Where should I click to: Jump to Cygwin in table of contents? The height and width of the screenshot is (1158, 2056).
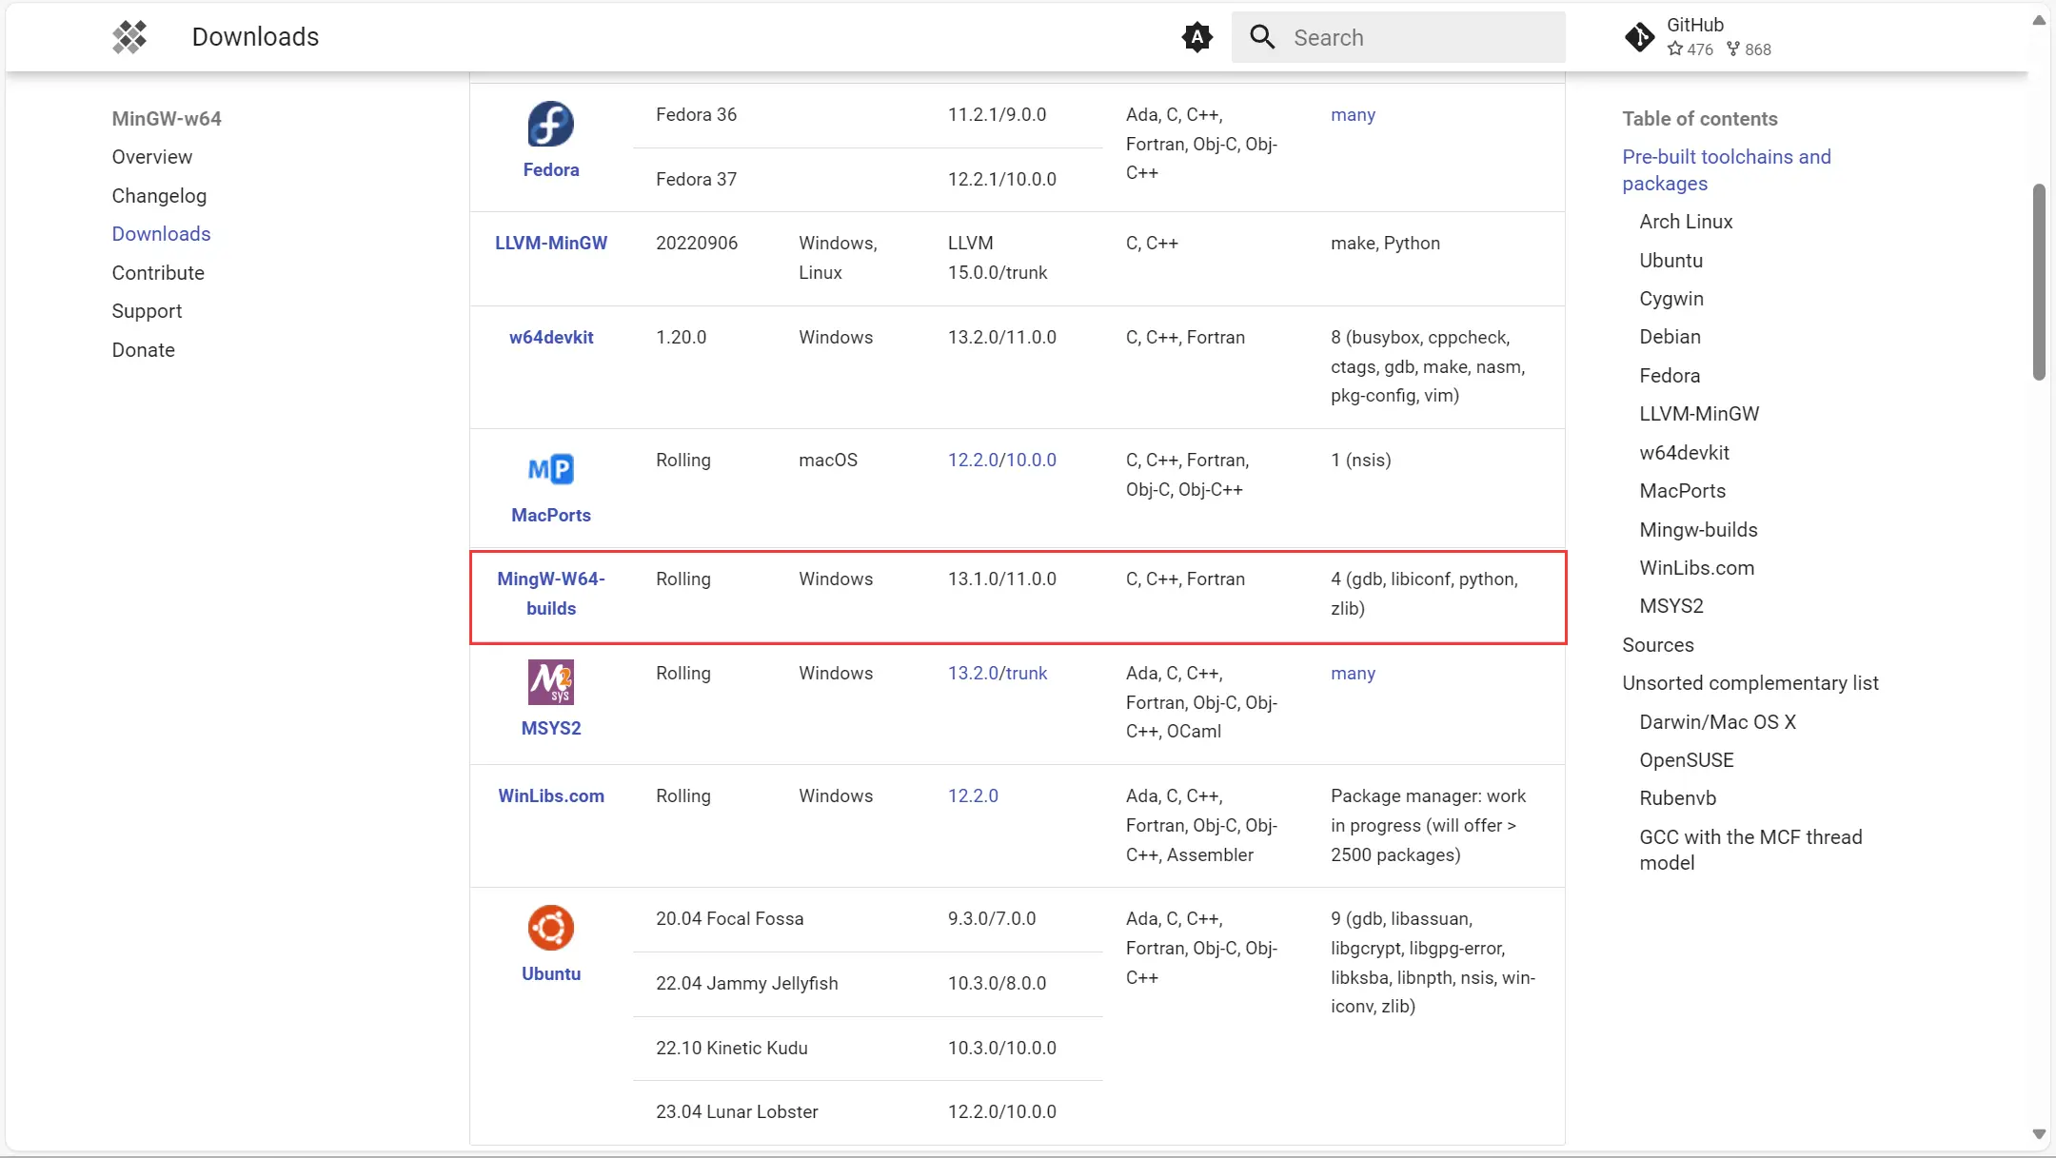pyautogui.click(x=1671, y=299)
